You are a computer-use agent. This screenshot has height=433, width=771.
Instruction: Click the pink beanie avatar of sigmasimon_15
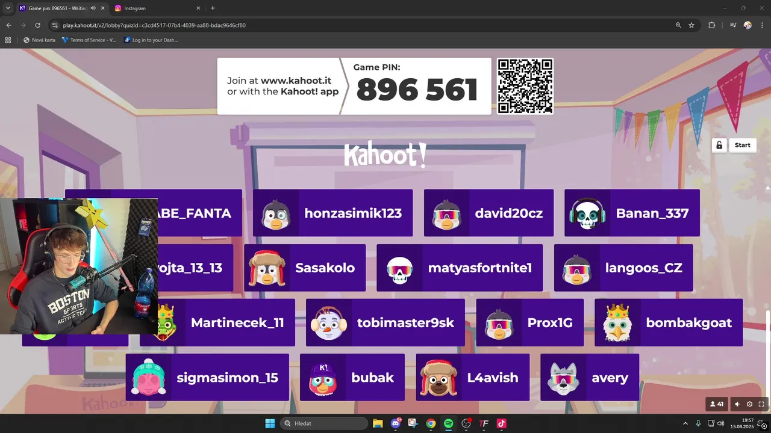(x=148, y=378)
